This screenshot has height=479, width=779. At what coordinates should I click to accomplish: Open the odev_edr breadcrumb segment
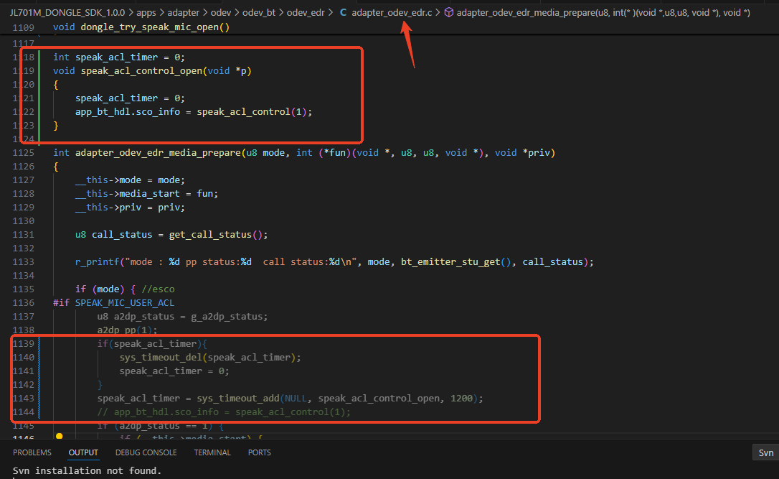tap(306, 12)
